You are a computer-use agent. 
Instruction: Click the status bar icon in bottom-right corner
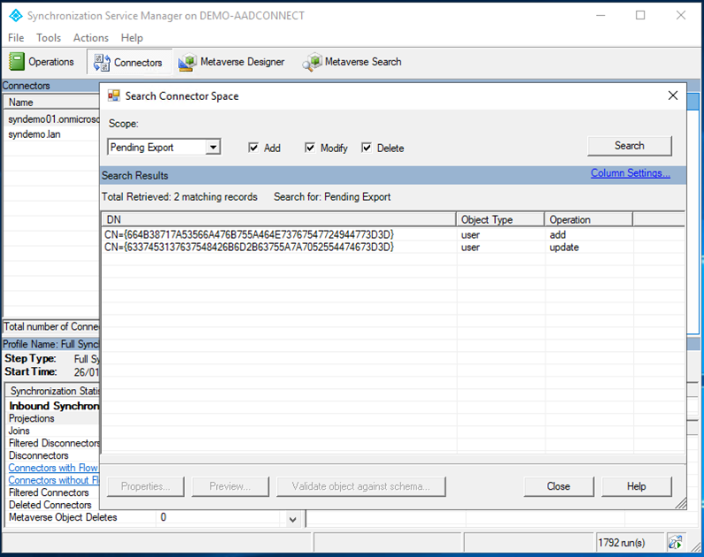[x=675, y=541]
